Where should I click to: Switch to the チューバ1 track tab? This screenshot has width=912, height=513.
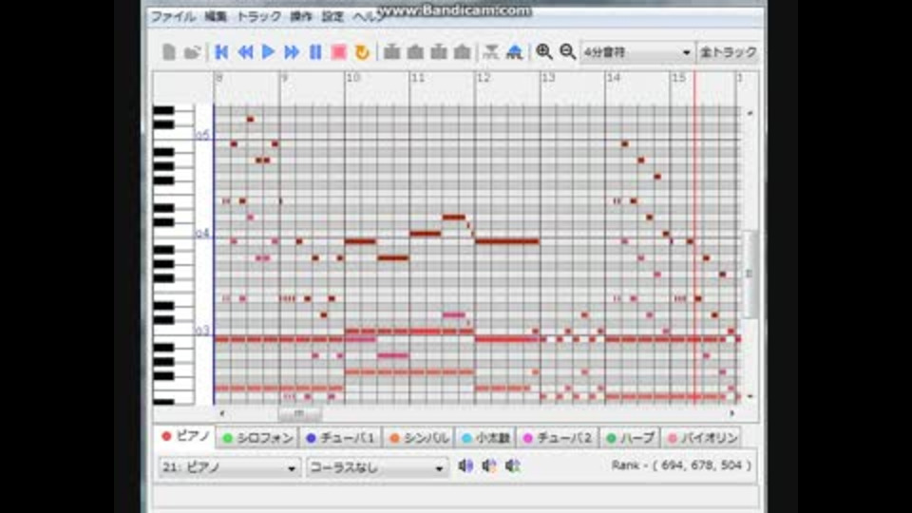coord(341,438)
